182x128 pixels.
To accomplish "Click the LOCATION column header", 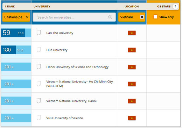I will coord(132,7).
